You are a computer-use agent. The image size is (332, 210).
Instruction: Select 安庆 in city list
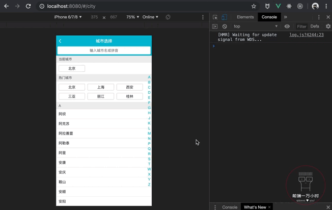pyautogui.click(x=104, y=172)
